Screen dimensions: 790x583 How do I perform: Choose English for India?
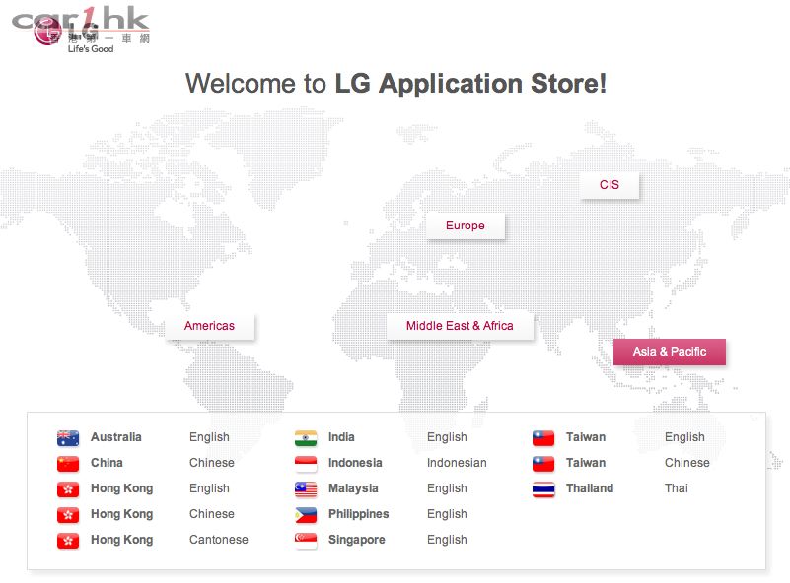(x=447, y=437)
